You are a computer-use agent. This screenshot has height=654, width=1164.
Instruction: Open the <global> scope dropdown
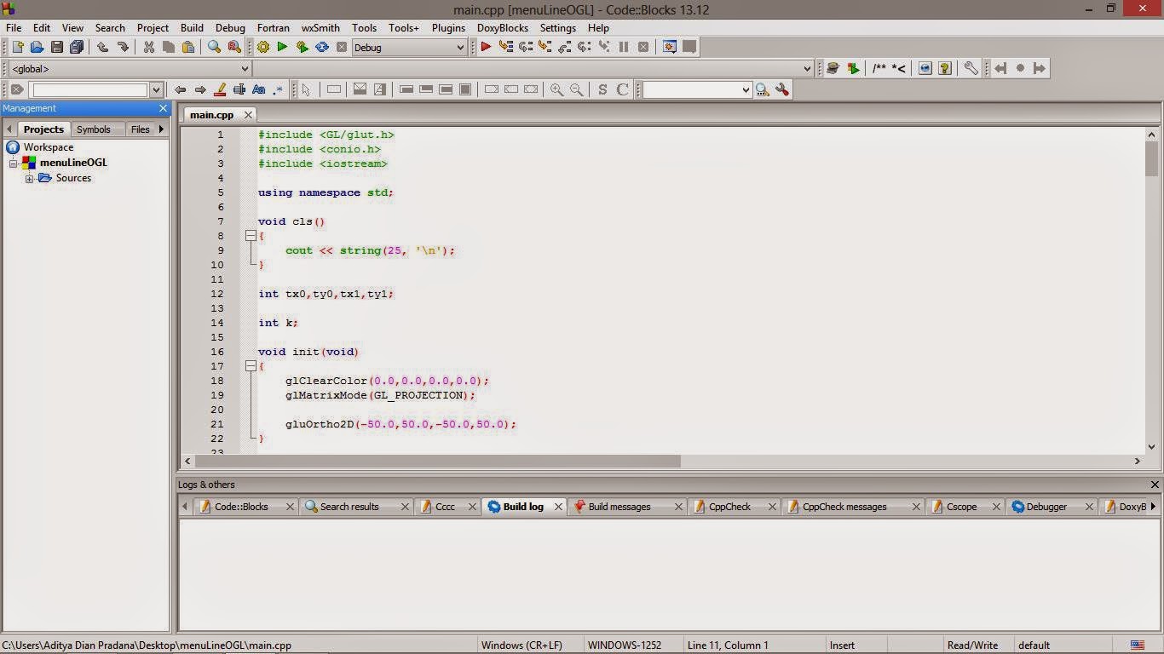[130, 69]
